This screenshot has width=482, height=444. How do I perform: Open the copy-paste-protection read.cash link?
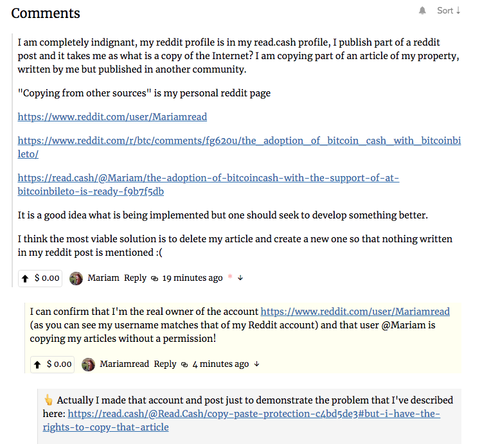241,421
